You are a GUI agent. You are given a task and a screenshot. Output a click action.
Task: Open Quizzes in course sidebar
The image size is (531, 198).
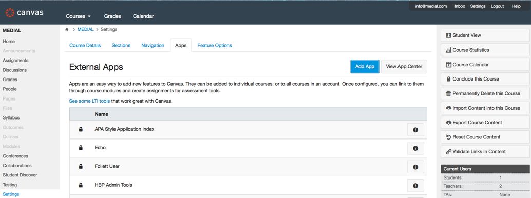(10, 137)
